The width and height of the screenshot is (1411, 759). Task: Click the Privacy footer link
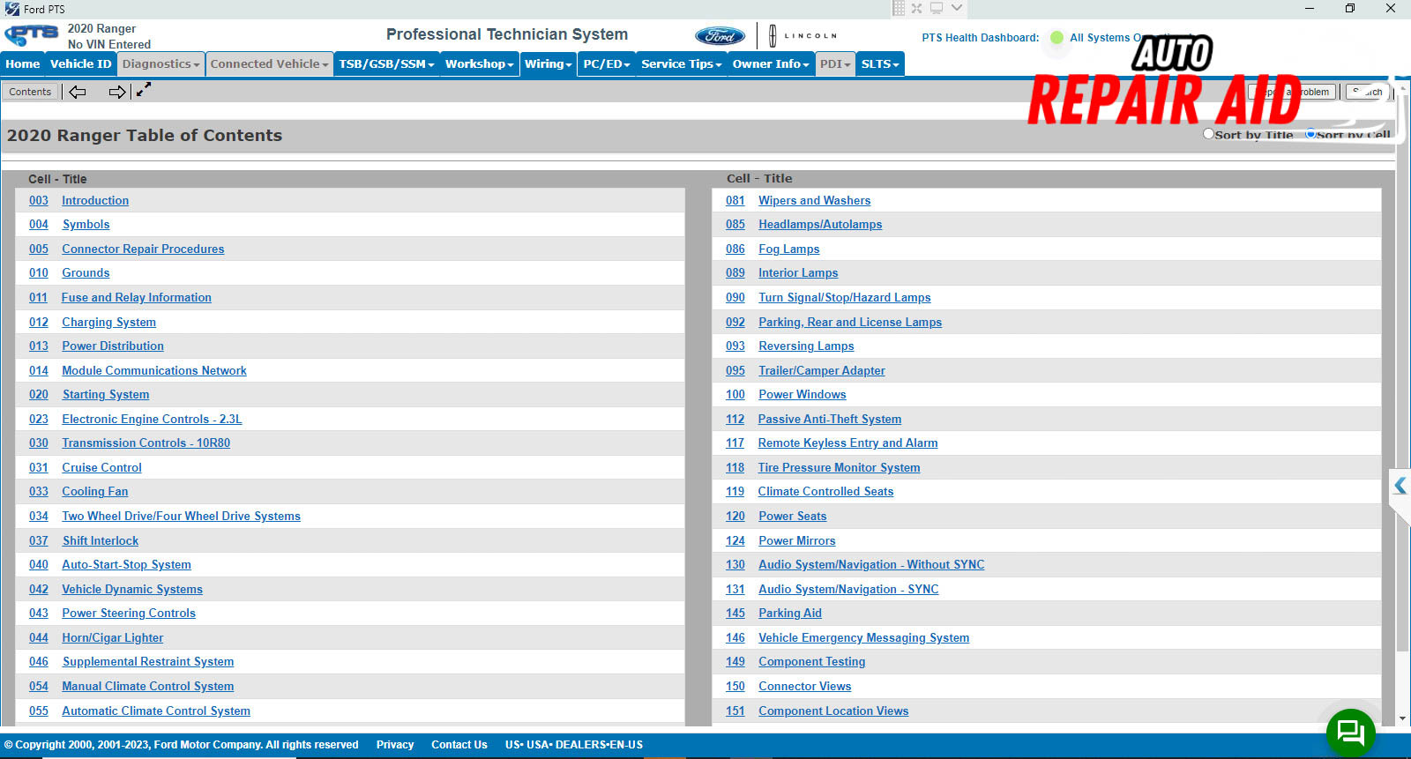pyautogui.click(x=395, y=745)
